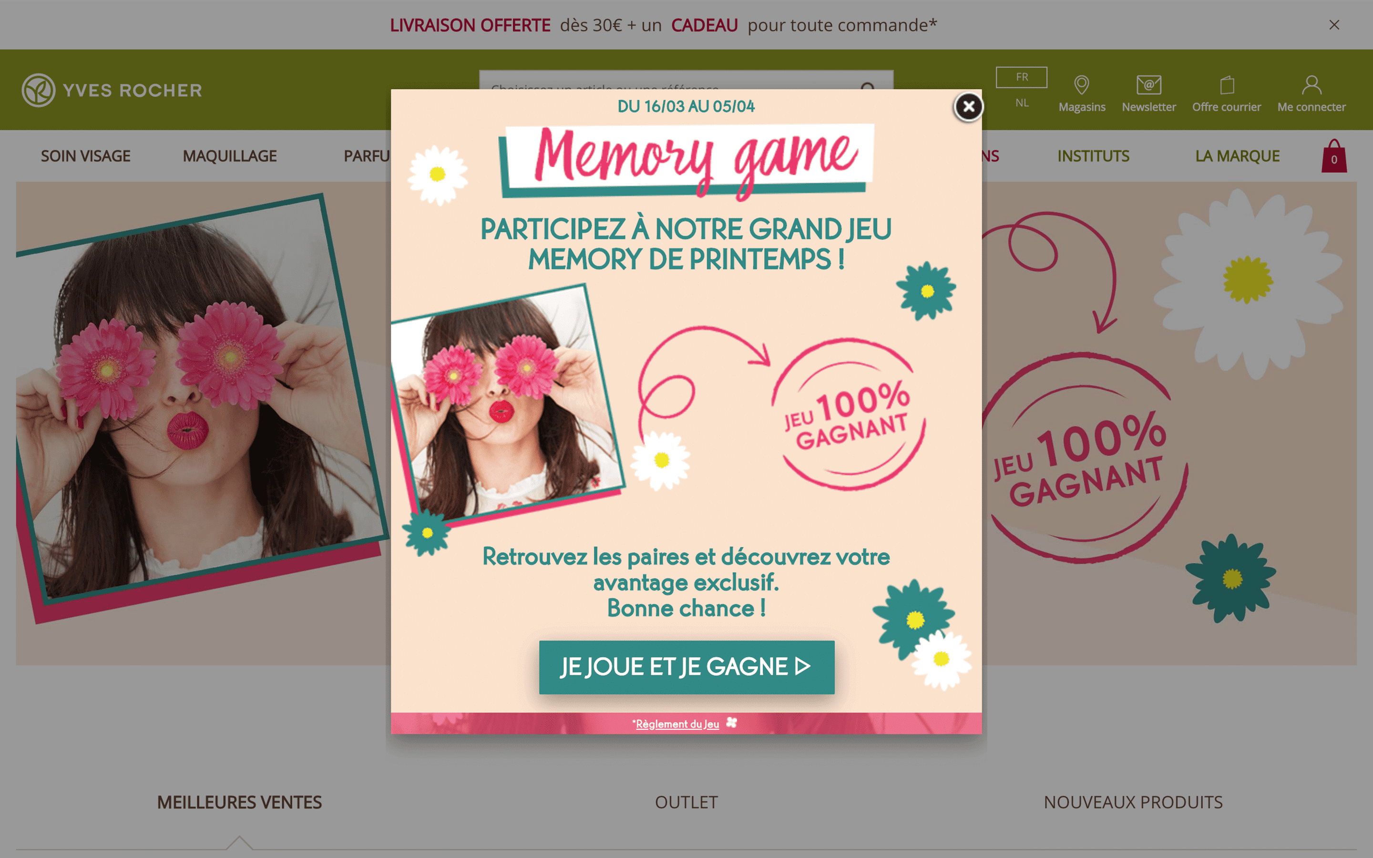Click the Magasins location pin icon
The image size is (1373, 858).
[1082, 85]
